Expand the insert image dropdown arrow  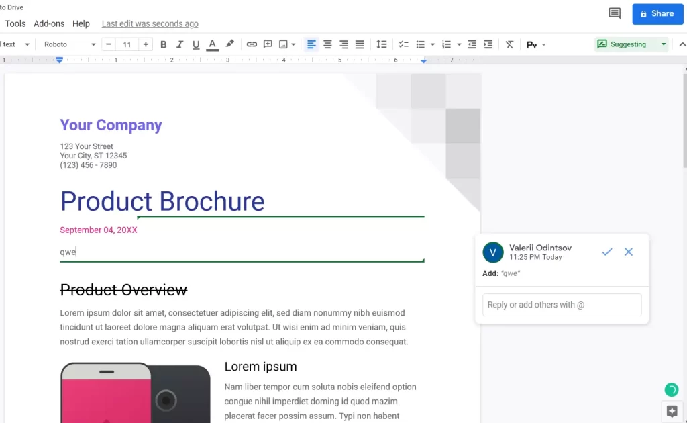[x=294, y=45]
